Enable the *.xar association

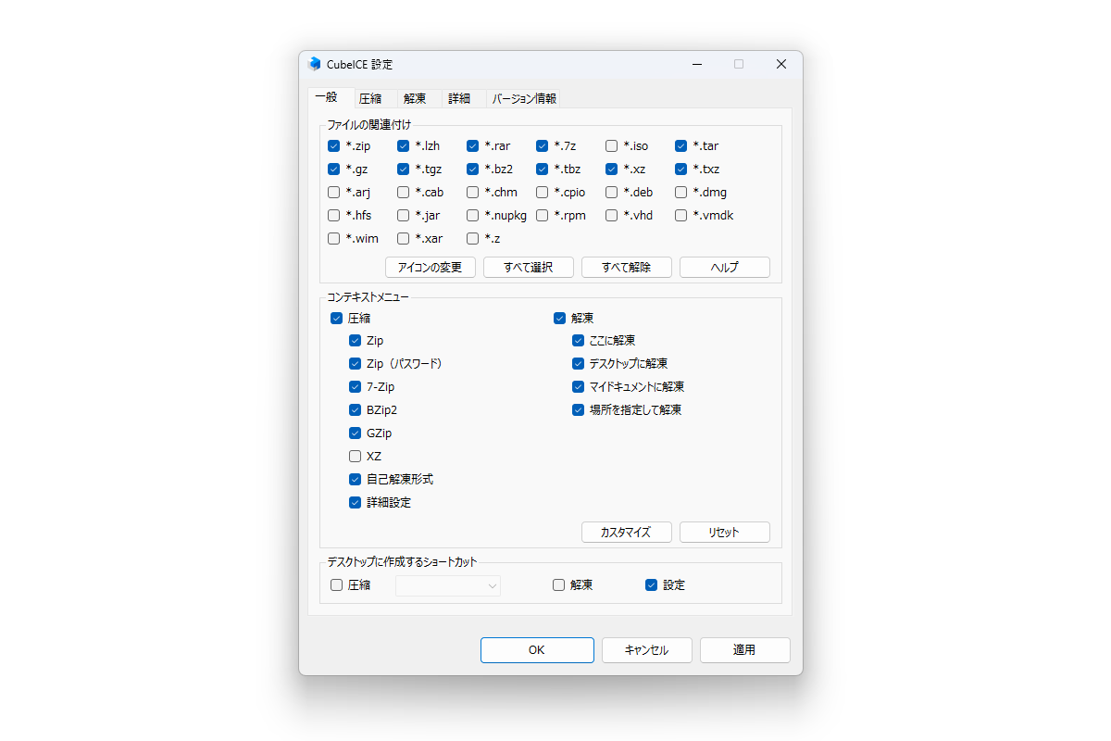pyautogui.click(x=403, y=238)
